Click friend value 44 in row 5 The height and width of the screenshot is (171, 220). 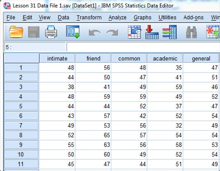(93, 106)
